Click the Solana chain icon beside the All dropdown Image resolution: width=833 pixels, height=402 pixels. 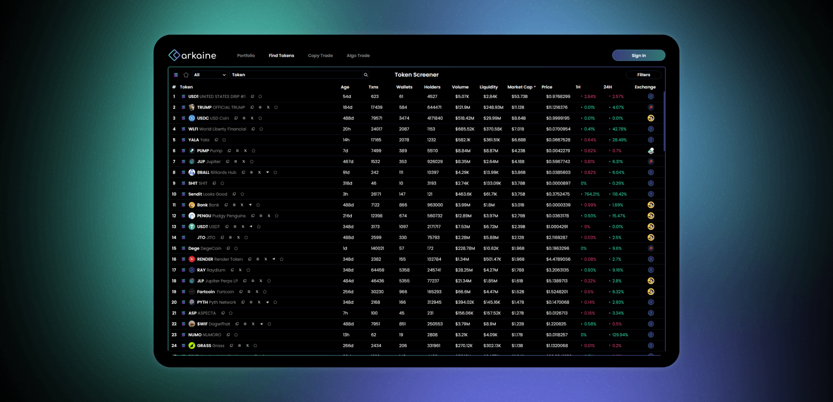[x=176, y=75]
